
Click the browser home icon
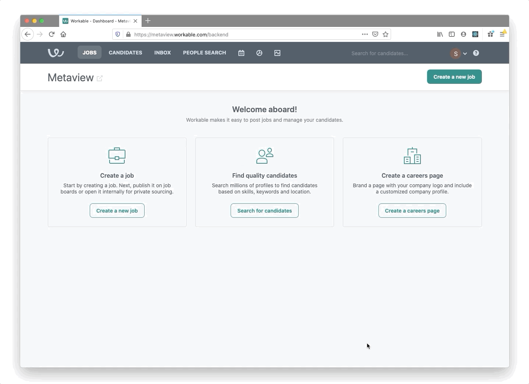[x=63, y=34]
